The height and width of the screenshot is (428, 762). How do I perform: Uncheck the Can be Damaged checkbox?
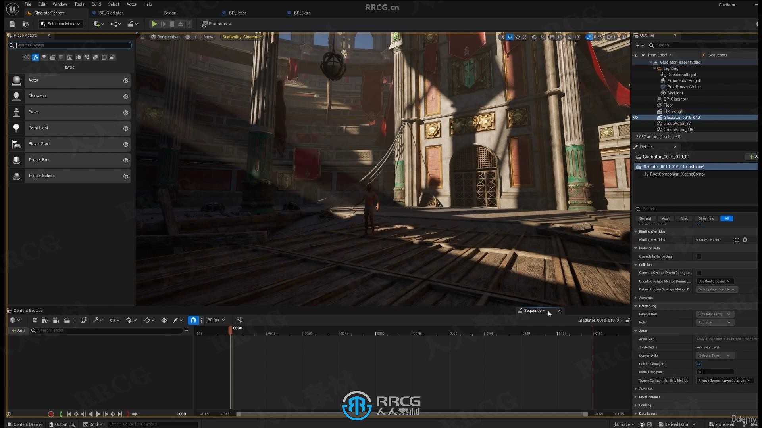699,364
